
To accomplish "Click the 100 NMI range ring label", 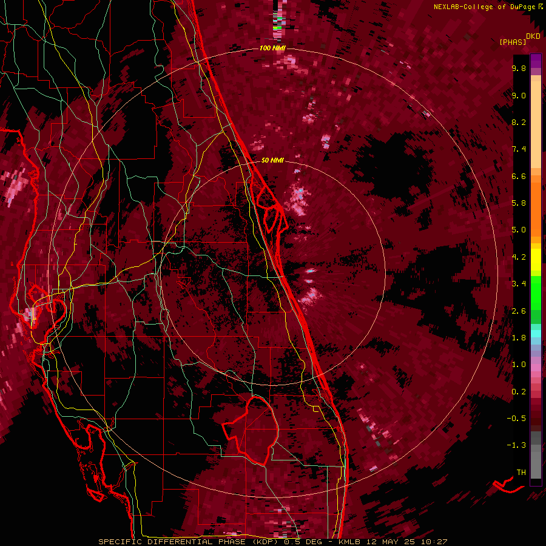I will 272,48.
